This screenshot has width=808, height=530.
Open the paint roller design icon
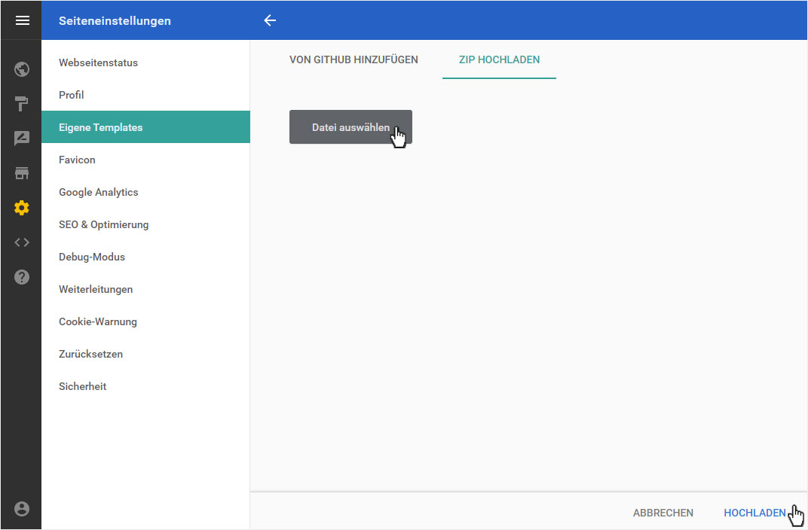[x=22, y=103]
